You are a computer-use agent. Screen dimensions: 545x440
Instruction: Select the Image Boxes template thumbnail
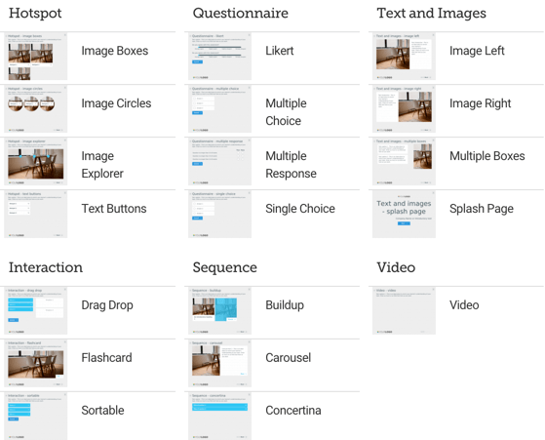(36, 57)
